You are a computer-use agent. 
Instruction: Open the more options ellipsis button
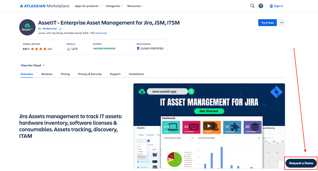281,23
